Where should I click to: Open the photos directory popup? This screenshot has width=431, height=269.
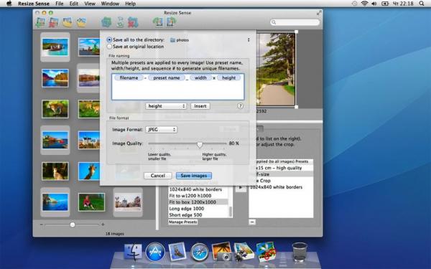coord(210,40)
